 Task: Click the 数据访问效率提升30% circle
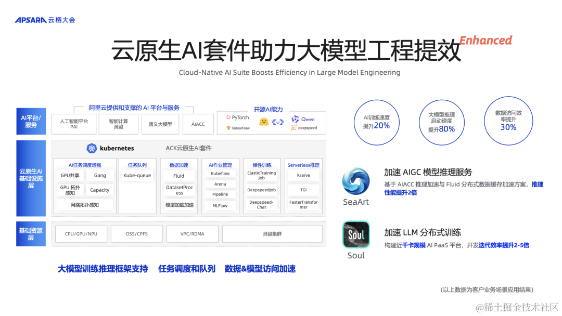tap(508, 121)
